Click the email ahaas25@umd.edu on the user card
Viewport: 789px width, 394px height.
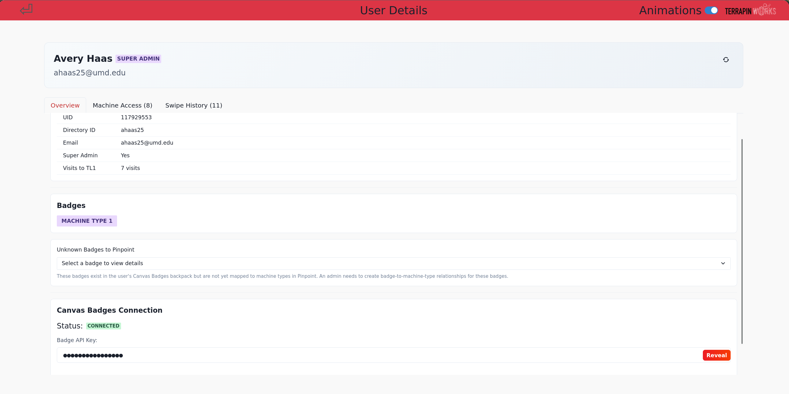(x=90, y=73)
